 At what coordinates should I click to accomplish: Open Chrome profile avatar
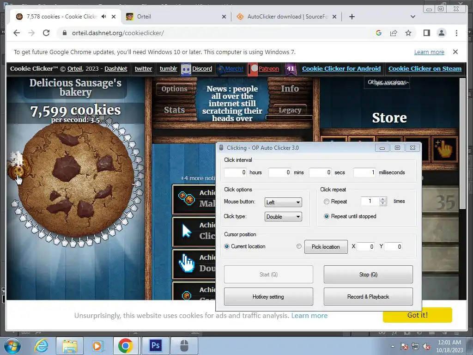click(441, 33)
